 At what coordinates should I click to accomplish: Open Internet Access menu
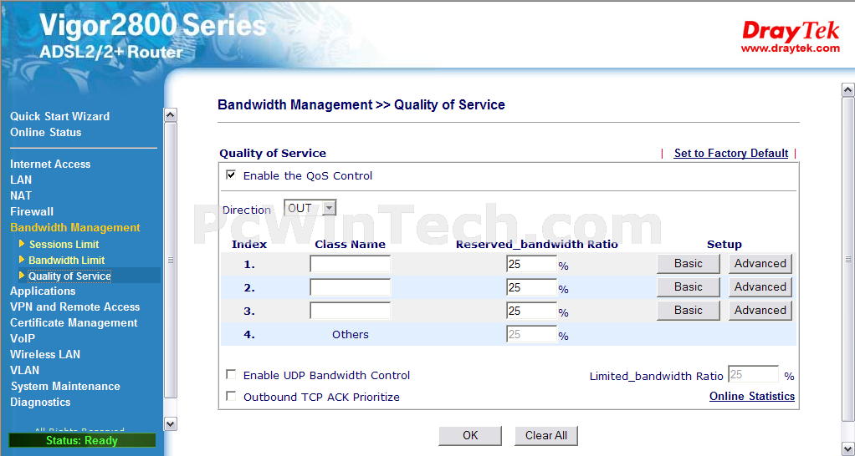(50, 164)
